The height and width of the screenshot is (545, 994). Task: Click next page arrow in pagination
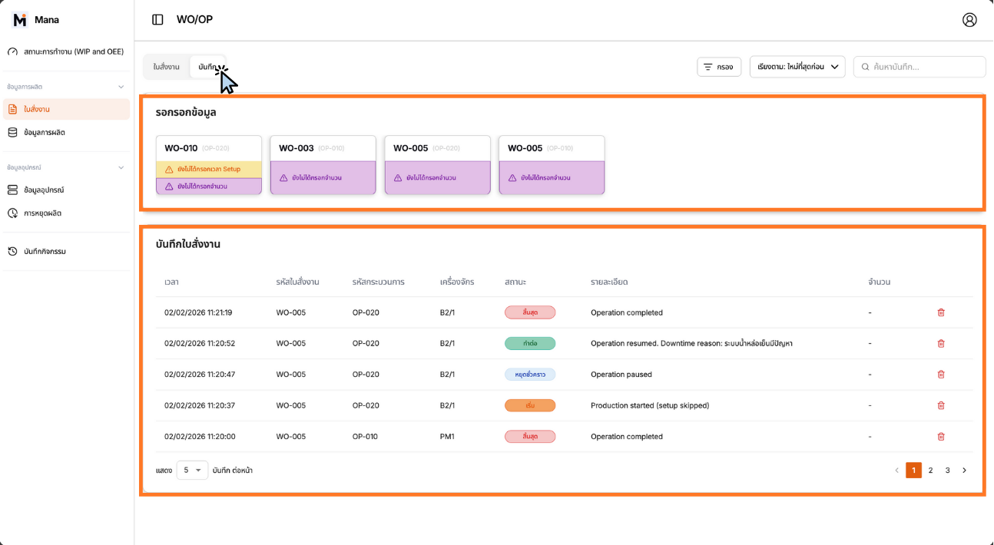pos(965,471)
